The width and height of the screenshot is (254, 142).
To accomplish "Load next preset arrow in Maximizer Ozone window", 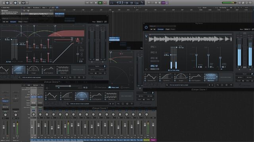I will coord(212,85).
